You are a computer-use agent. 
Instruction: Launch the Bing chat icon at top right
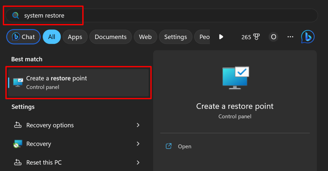(x=308, y=37)
